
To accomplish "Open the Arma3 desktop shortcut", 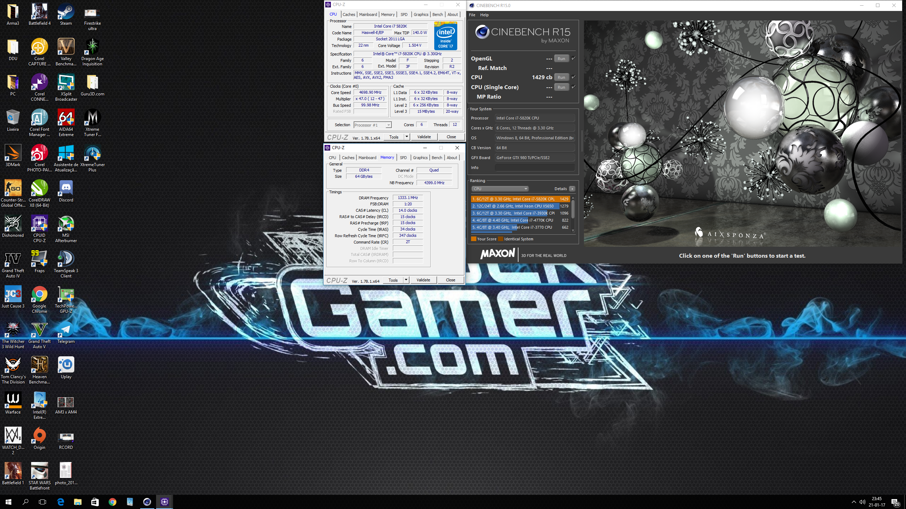I will [x=13, y=14].
